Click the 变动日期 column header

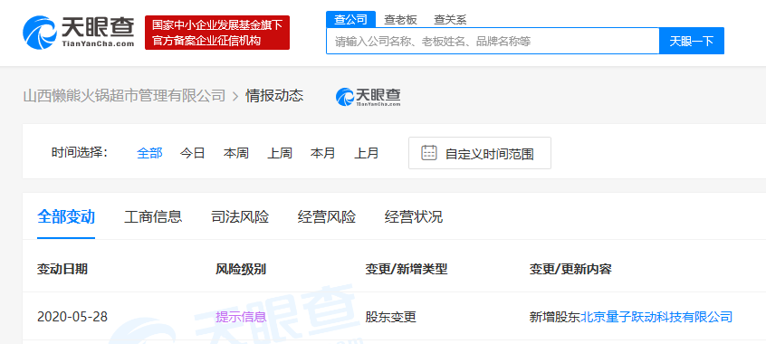pos(62,269)
